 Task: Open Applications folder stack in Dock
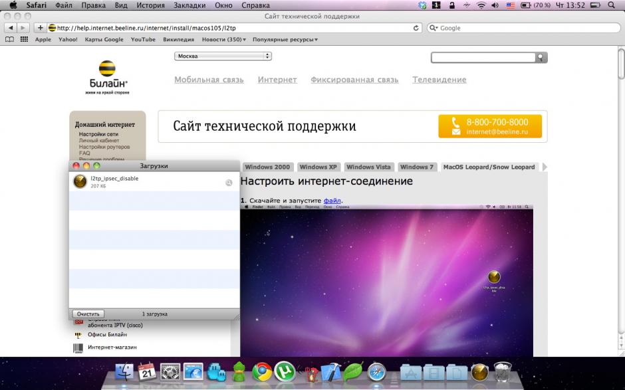411,372
